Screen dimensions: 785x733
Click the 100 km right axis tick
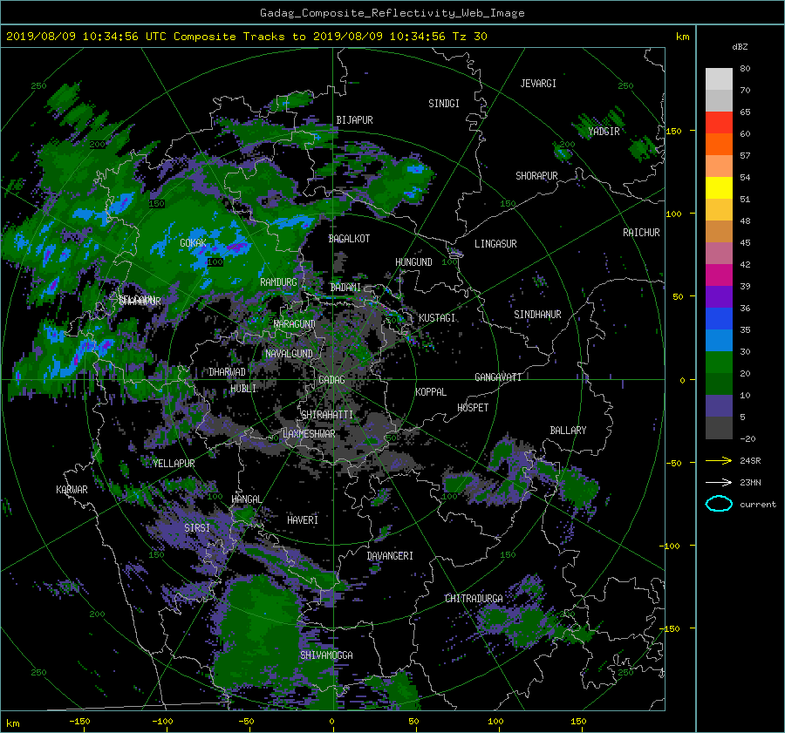[x=674, y=214]
